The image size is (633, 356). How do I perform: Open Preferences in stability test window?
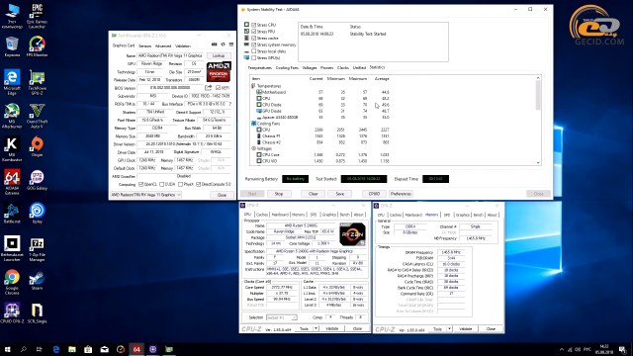point(401,194)
